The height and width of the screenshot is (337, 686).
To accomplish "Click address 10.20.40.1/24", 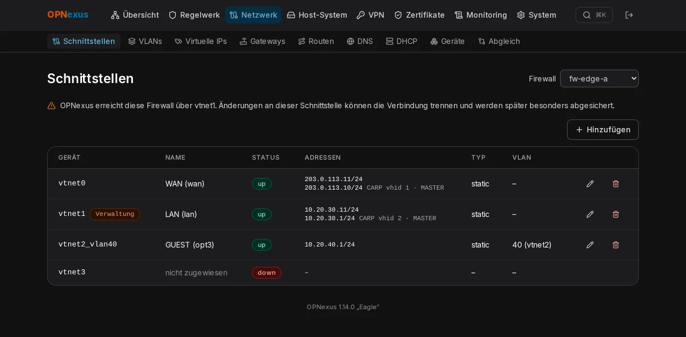I will [330, 245].
